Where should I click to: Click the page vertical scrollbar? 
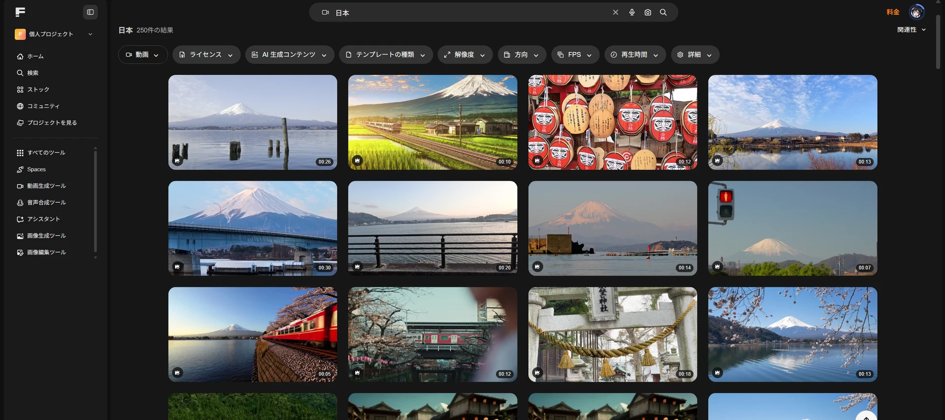point(938,42)
